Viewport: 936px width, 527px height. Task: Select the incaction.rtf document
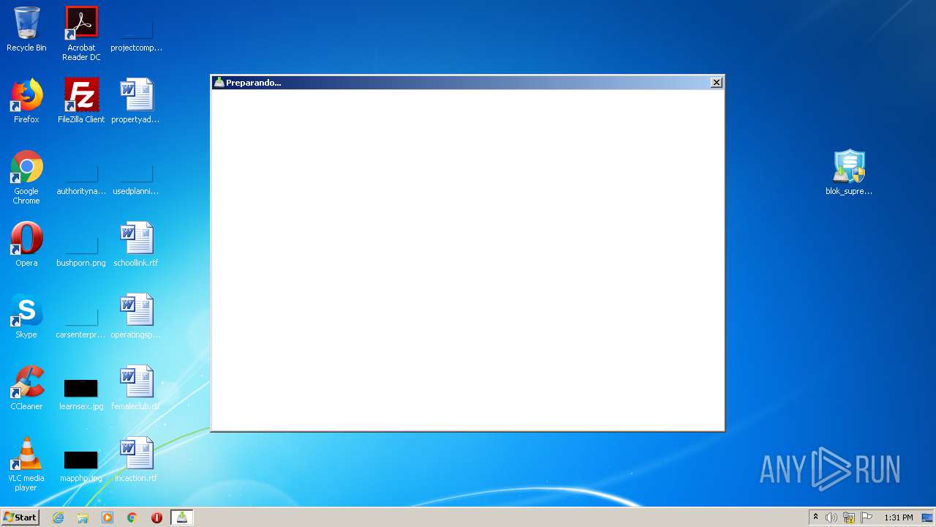click(x=136, y=460)
